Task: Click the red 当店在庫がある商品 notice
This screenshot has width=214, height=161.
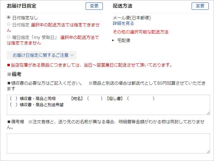Action: pyautogui.click(x=90, y=65)
